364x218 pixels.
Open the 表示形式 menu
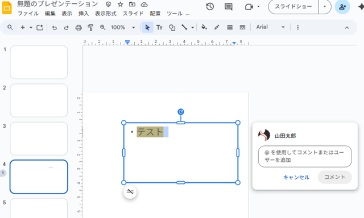(106, 14)
